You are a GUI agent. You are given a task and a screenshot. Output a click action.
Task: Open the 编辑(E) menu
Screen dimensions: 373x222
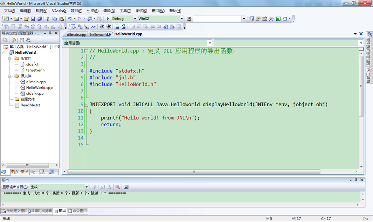25,11
